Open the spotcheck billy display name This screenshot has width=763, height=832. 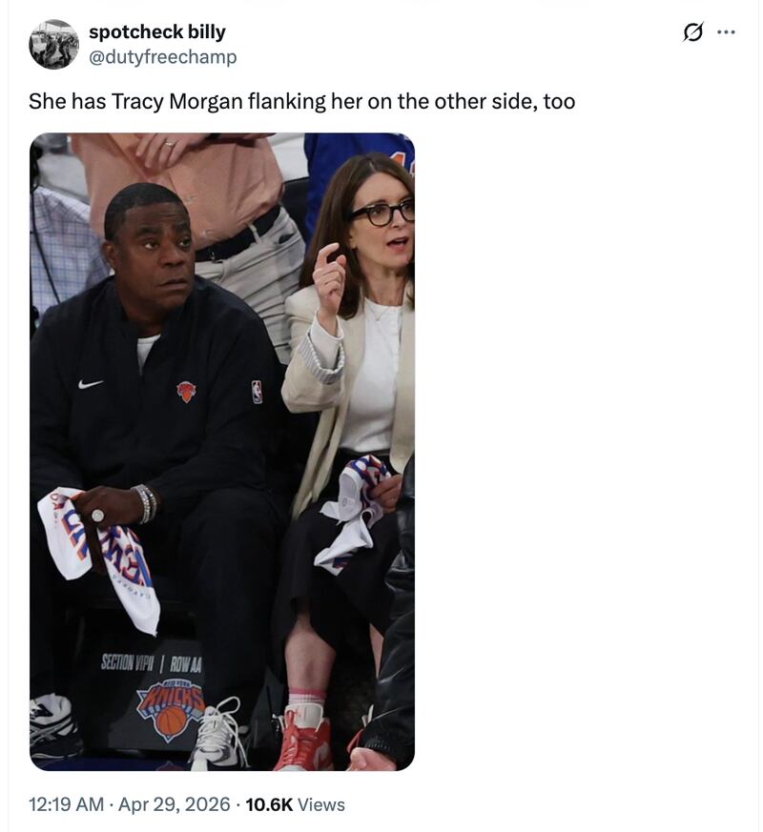[157, 31]
